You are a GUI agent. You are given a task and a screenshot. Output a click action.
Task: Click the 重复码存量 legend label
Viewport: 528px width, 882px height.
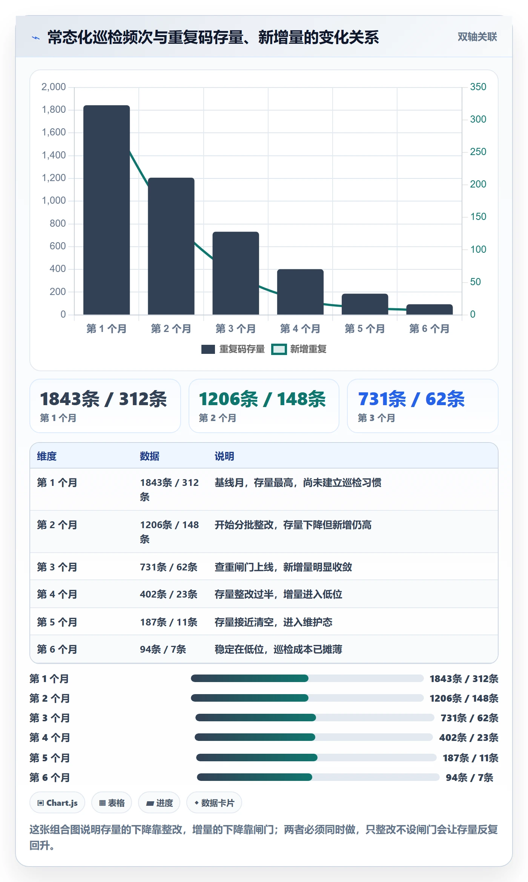242,349
